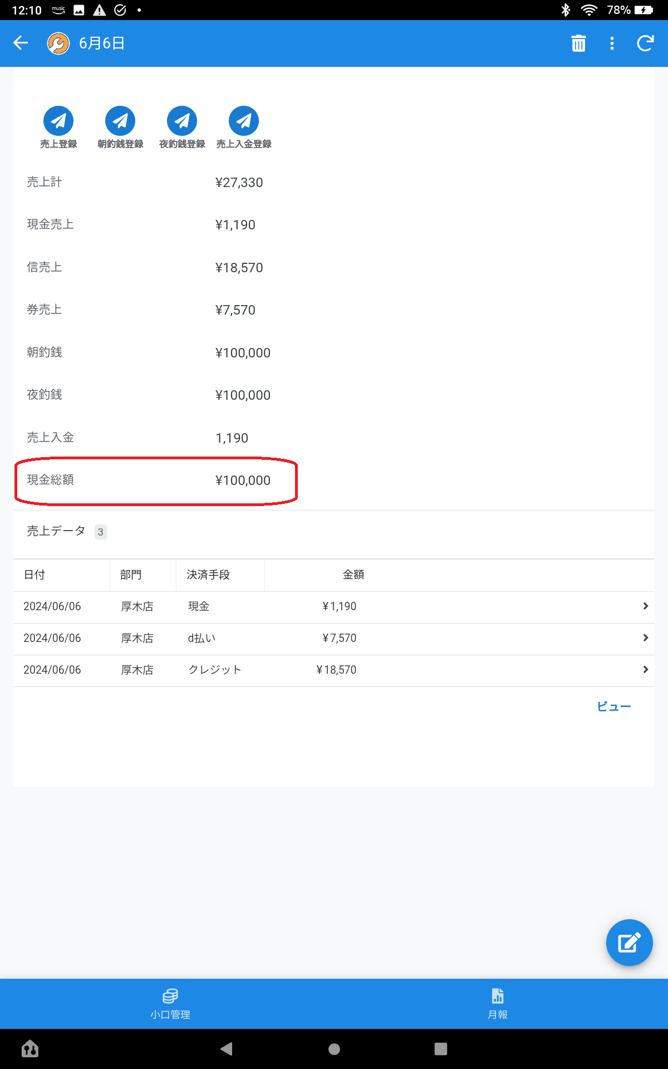Tap the back arrow in header
668x1069 pixels.
tap(21, 43)
